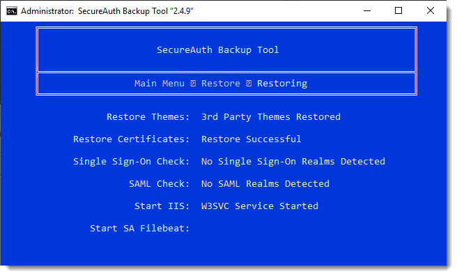Close the SecureAuth Backup Tool window
Viewport: 457px width, 276px height.
(431, 10)
